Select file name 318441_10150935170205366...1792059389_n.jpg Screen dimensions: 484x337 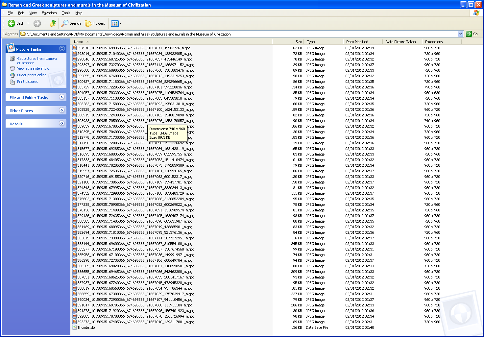click(x=136, y=165)
